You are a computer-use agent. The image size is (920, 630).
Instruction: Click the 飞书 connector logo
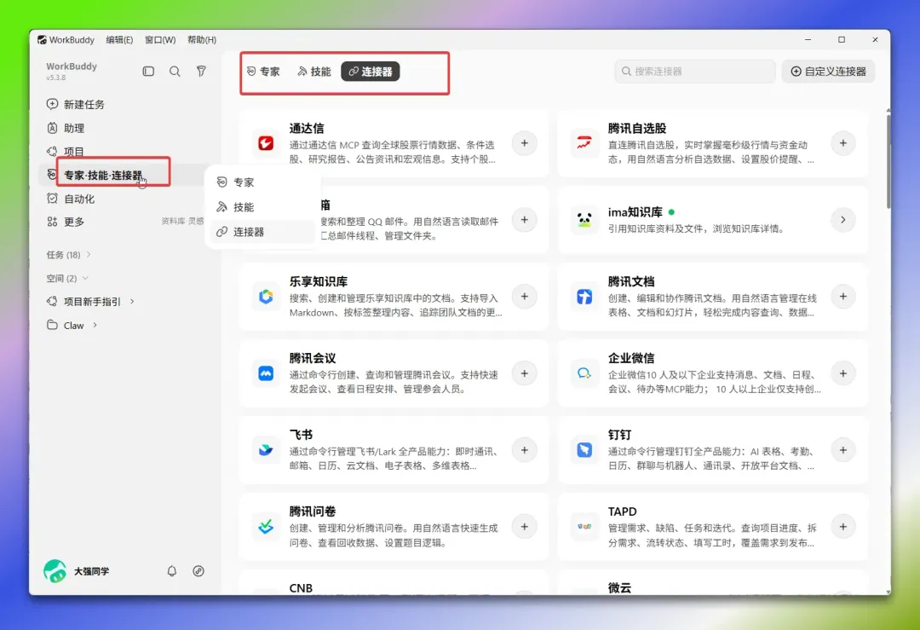tap(266, 450)
